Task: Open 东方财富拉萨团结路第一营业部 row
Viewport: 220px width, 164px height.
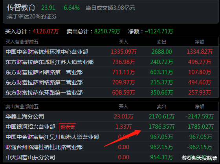Action: point(111,72)
